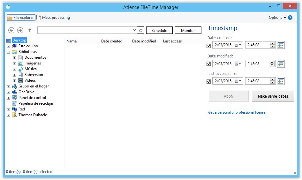Click the Grupo en el hogar icon
The width and height of the screenshot is (302, 180).
14,86
